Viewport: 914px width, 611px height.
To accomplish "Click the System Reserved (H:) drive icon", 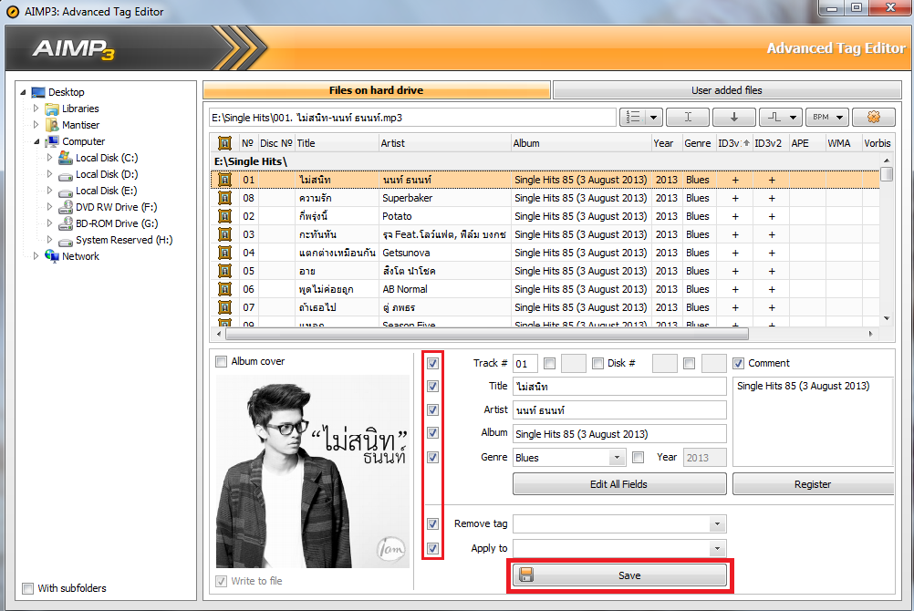I will coord(66,240).
